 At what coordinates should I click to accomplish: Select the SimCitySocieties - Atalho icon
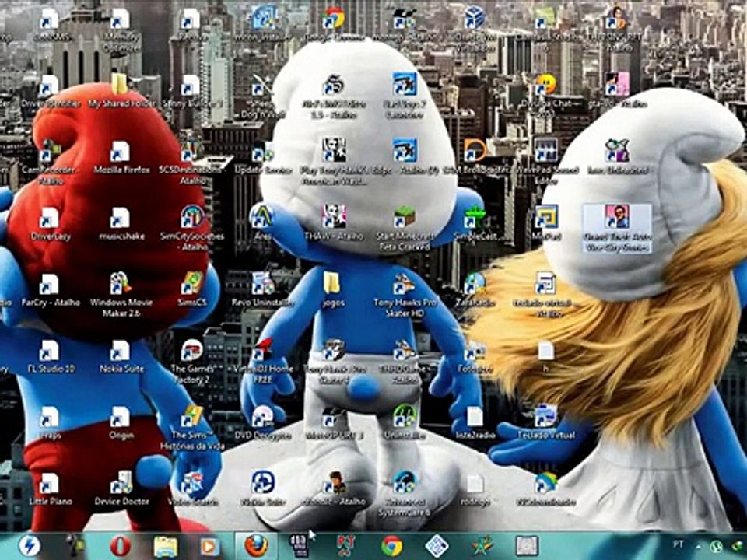[192, 229]
